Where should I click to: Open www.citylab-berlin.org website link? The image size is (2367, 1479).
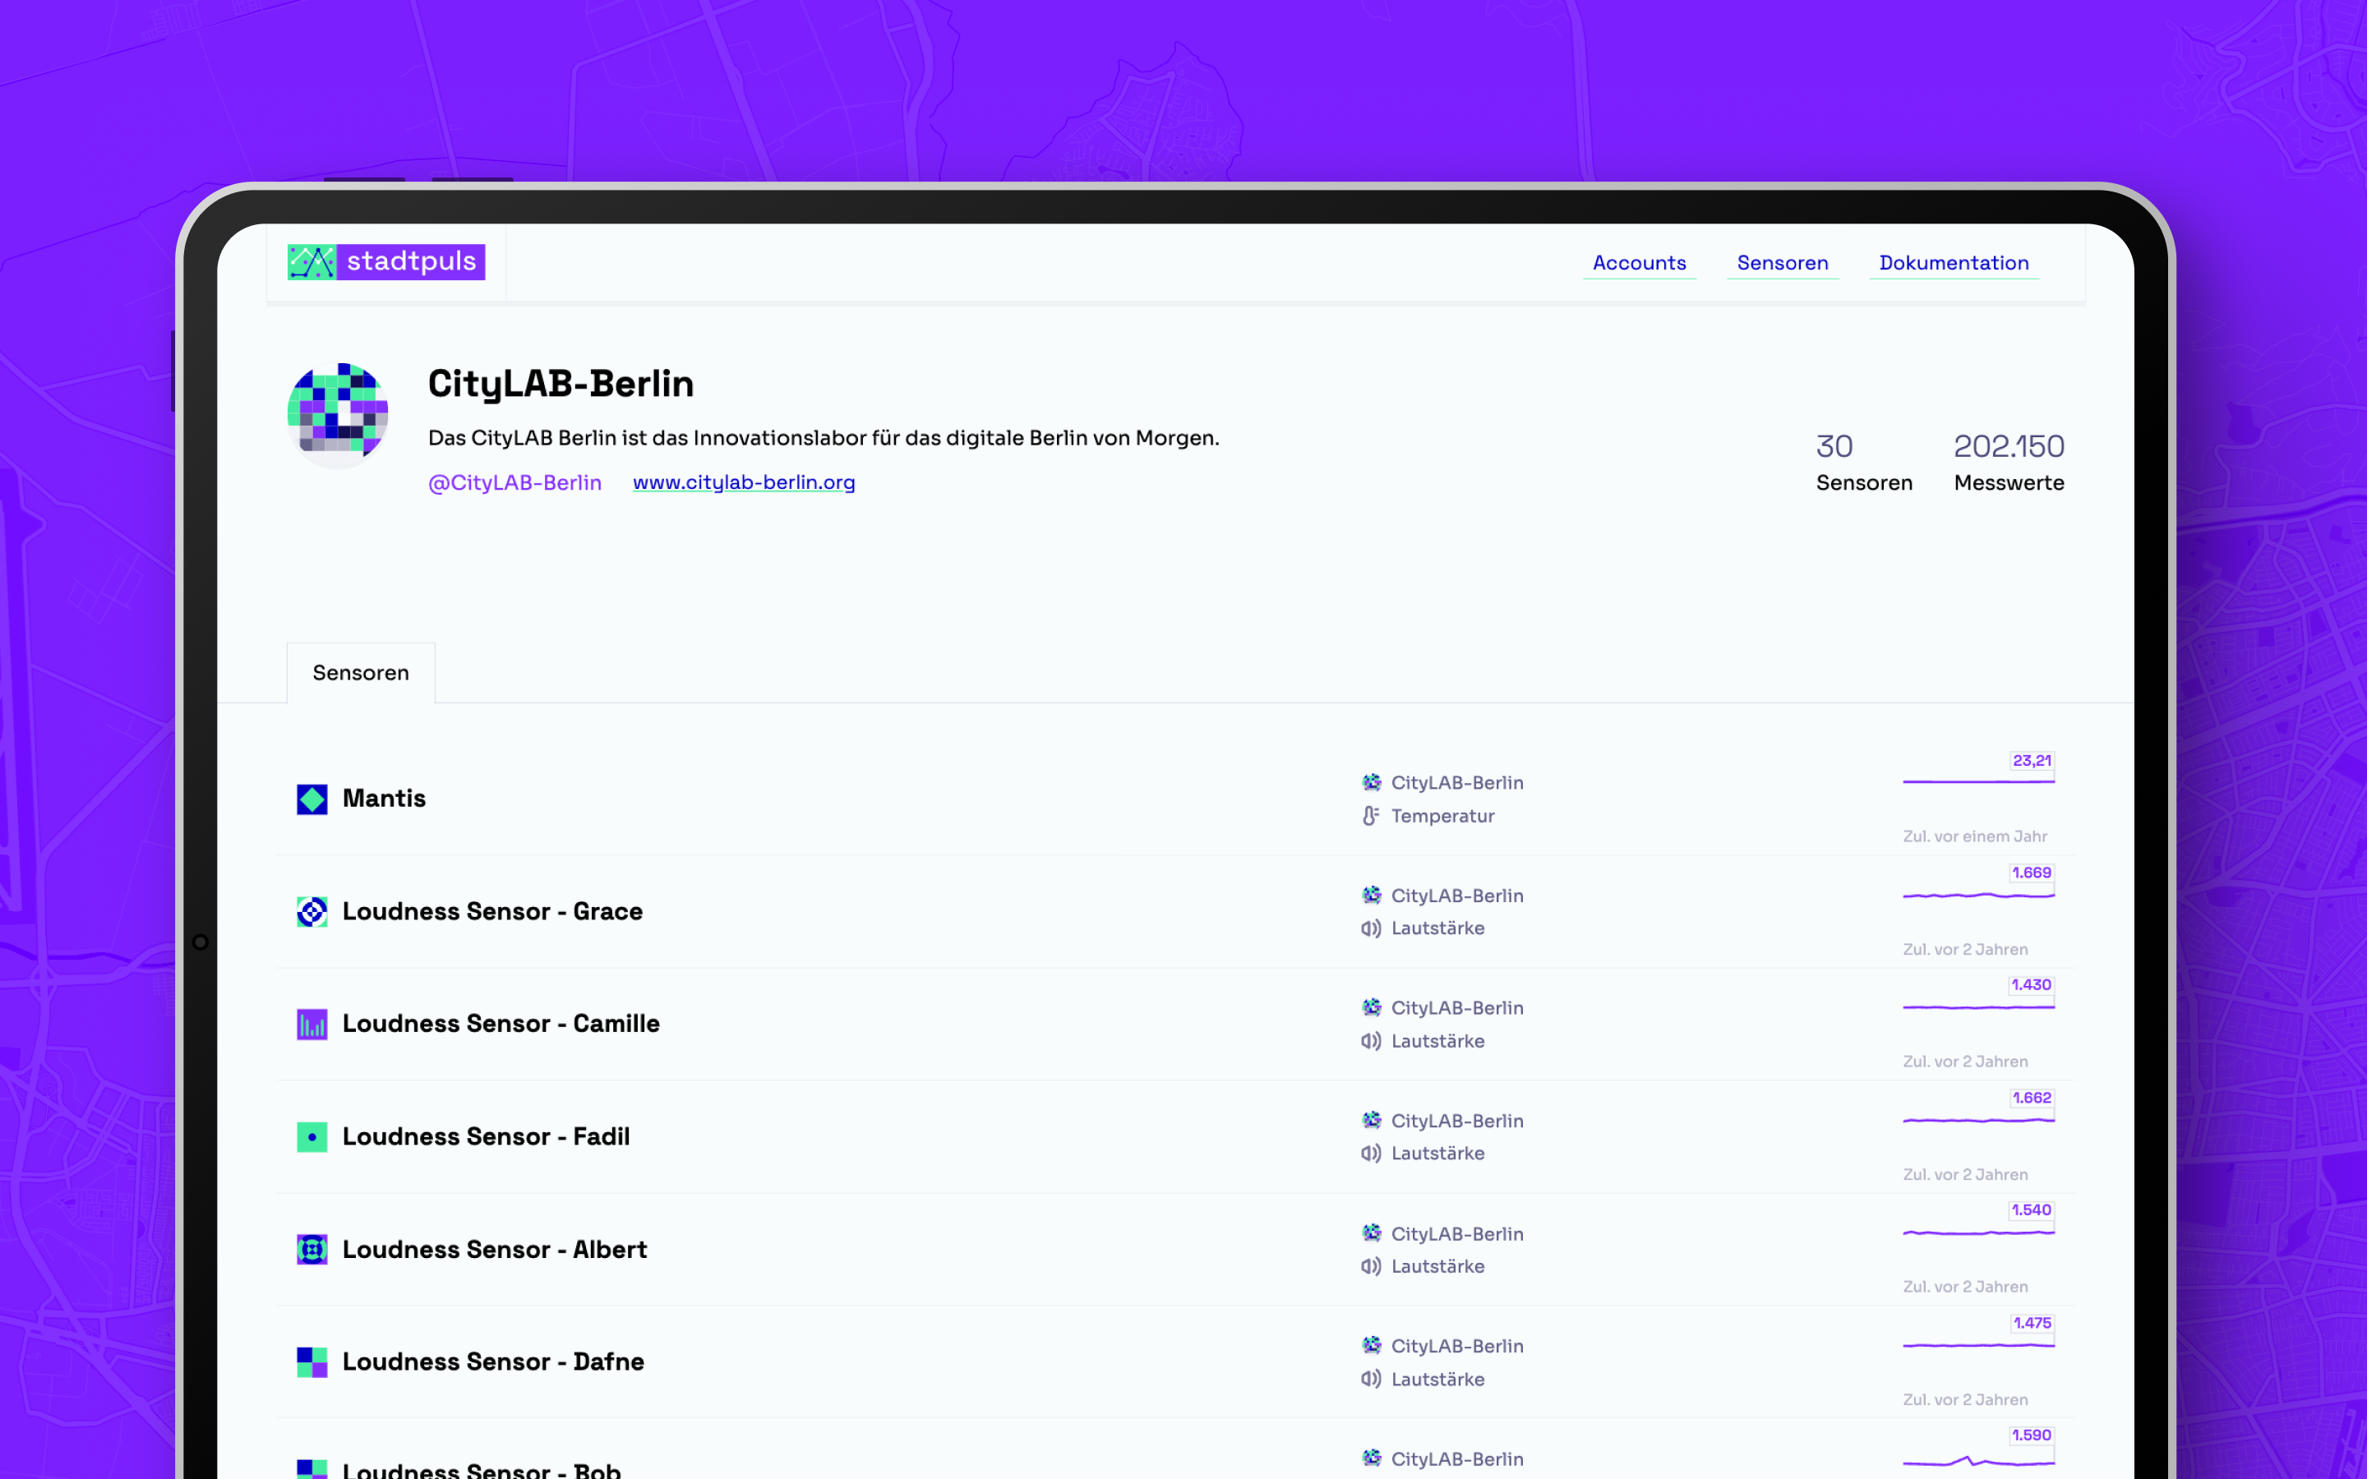(x=743, y=482)
